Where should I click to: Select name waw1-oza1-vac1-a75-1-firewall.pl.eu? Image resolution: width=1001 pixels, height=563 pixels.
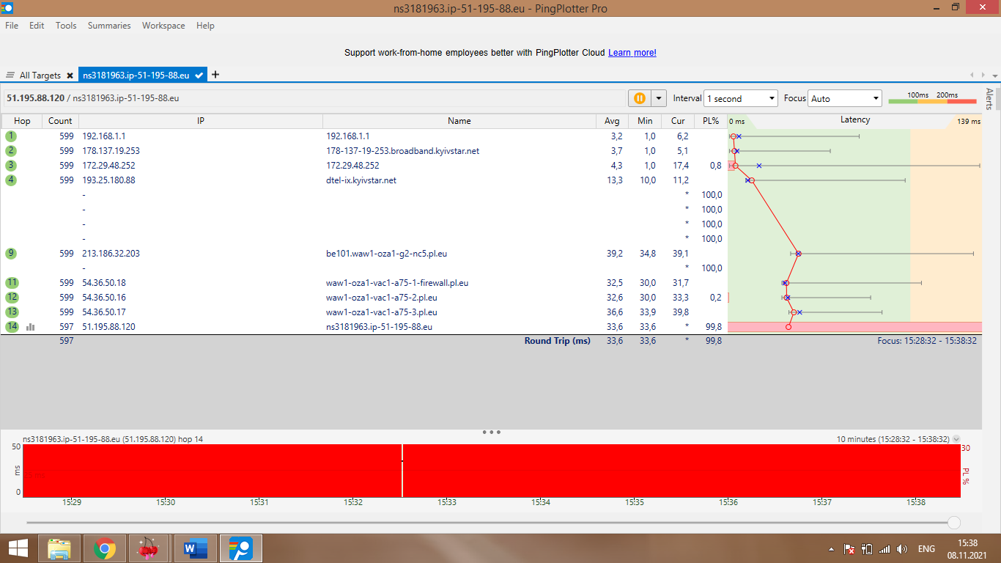click(397, 282)
